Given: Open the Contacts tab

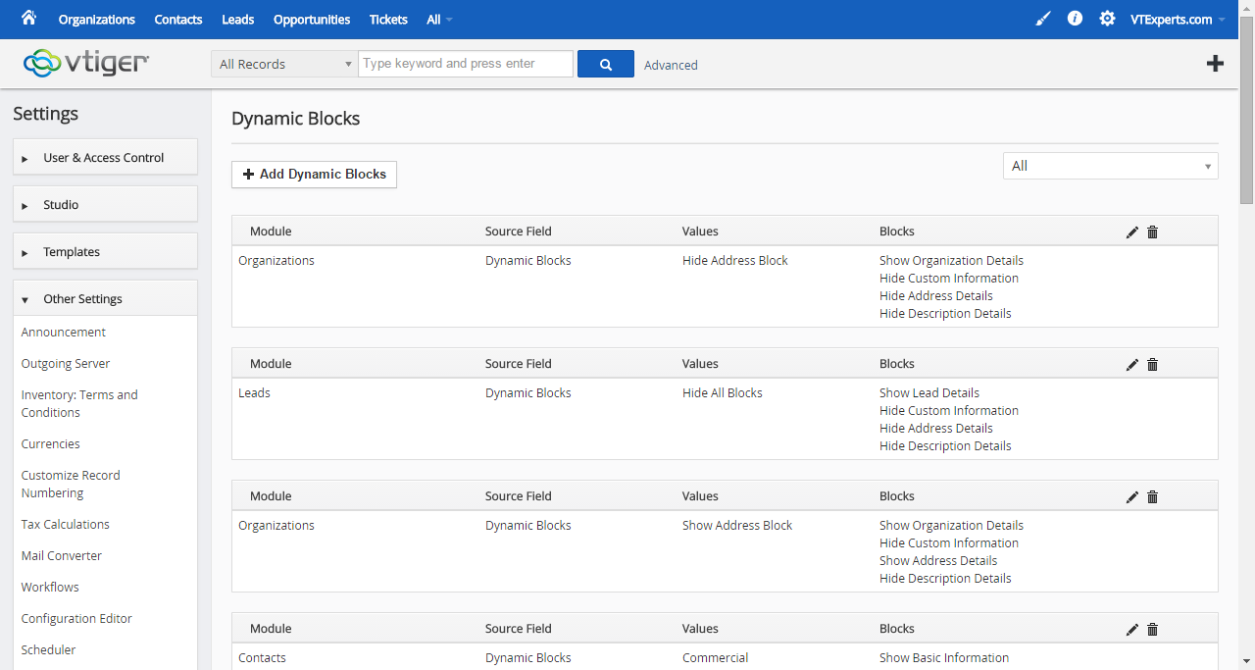Looking at the screenshot, I should point(178,20).
